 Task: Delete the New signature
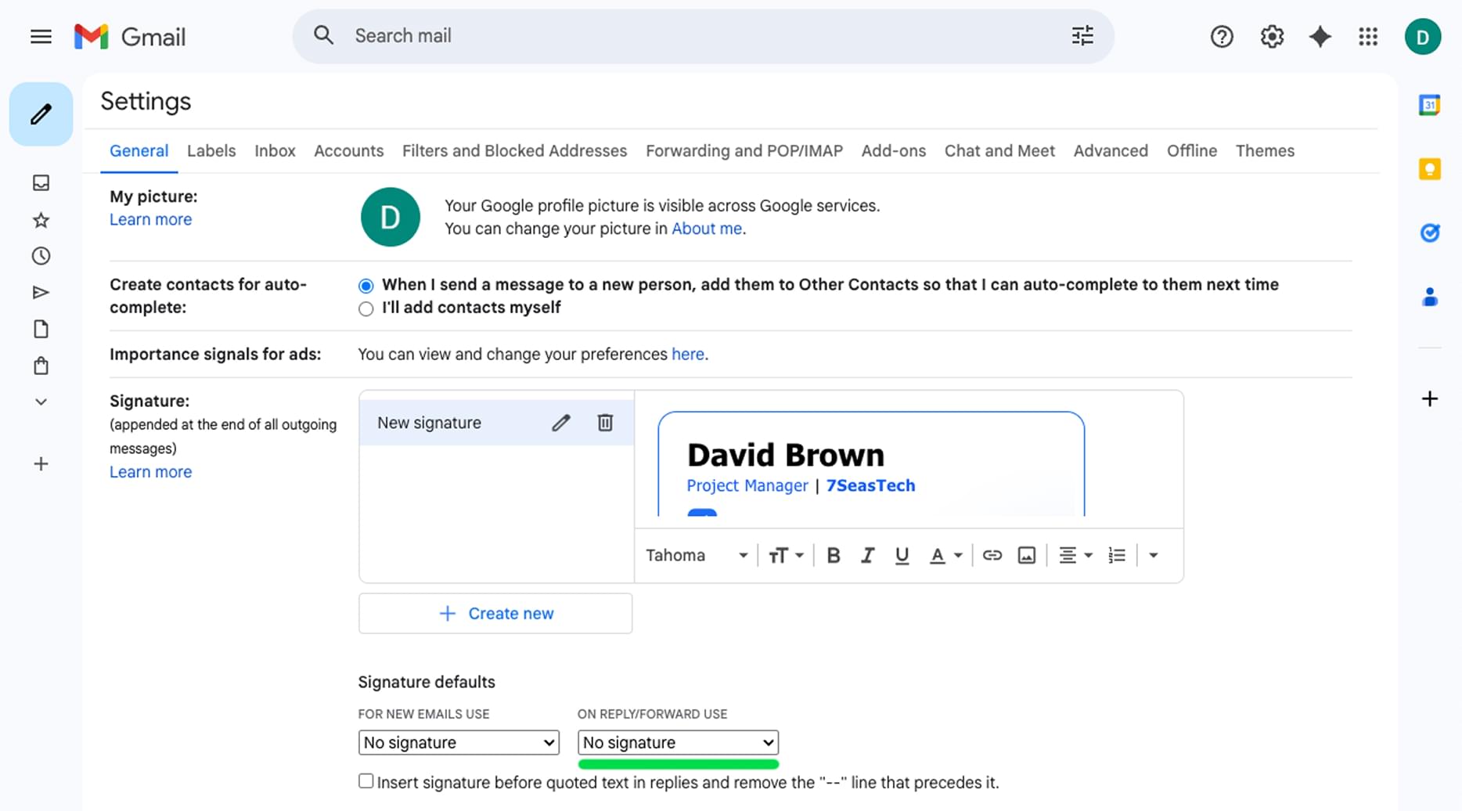605,423
